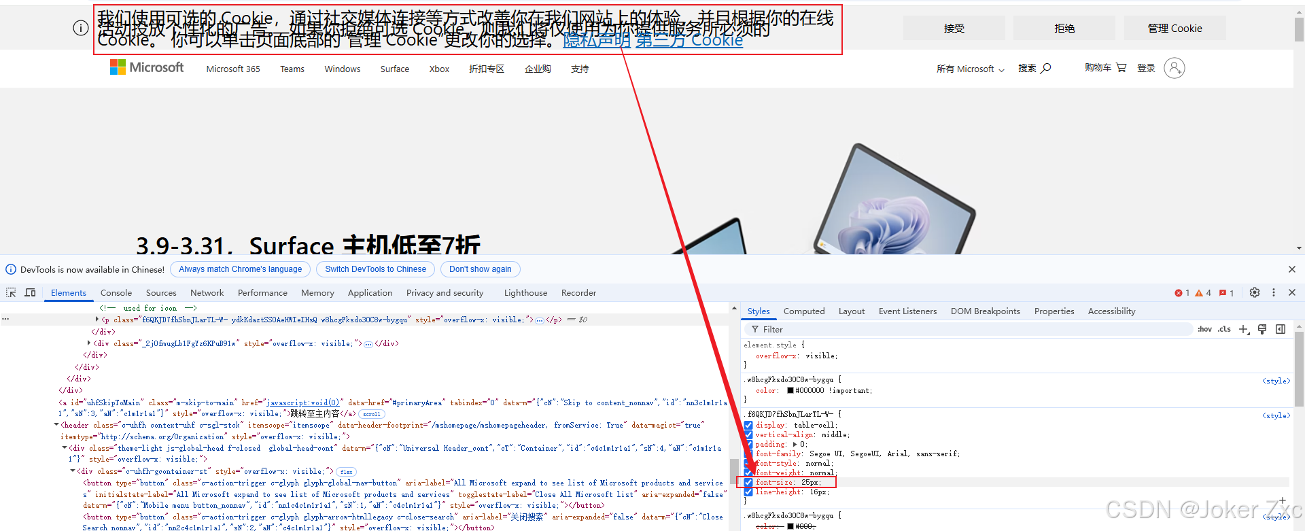Uncheck the font-style property checkbox
Viewport: 1305px width, 531px height.
[748, 463]
